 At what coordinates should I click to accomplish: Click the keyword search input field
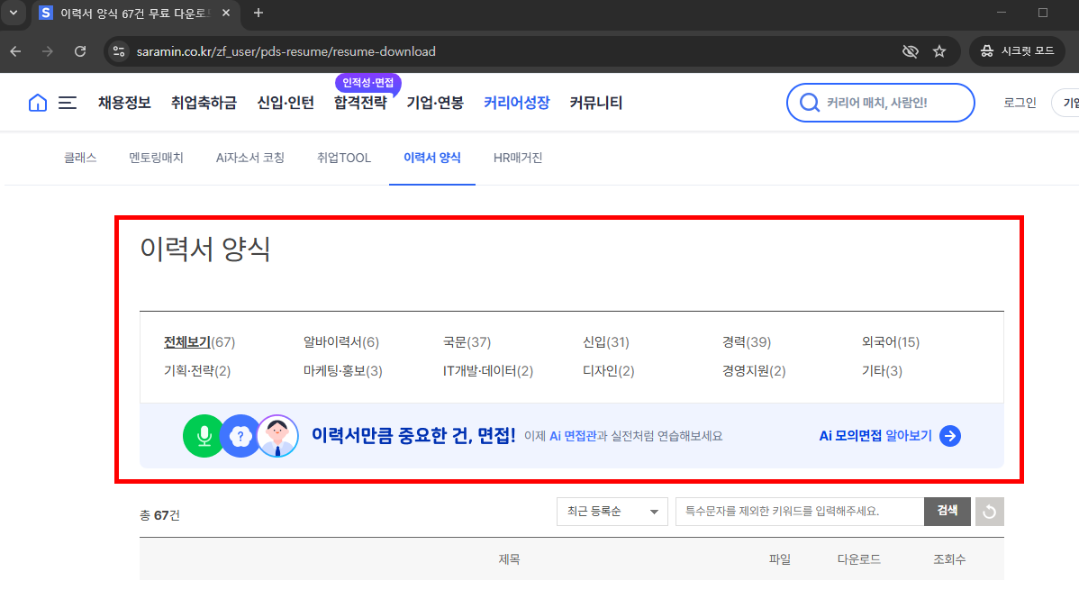pyautogui.click(x=793, y=511)
